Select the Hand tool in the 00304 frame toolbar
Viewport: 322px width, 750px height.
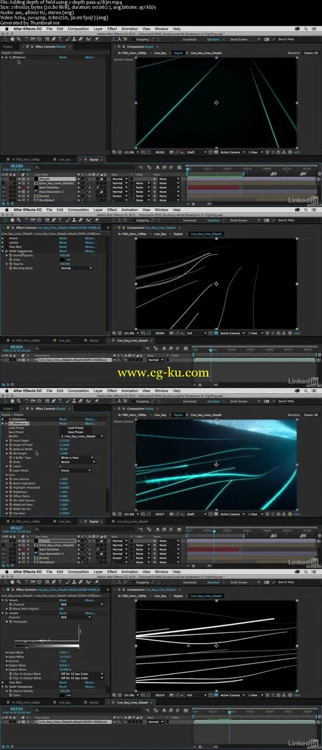(x=12, y=220)
